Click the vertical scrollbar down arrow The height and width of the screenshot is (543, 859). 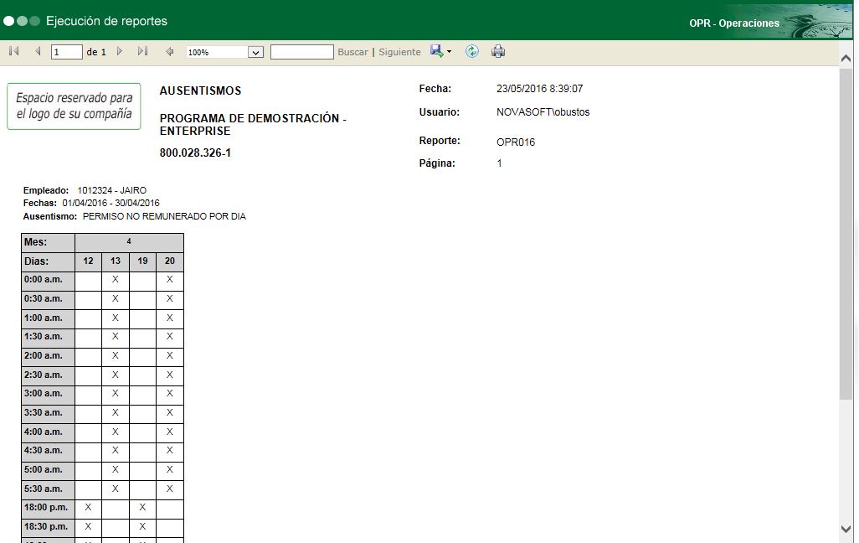pyautogui.click(x=846, y=530)
